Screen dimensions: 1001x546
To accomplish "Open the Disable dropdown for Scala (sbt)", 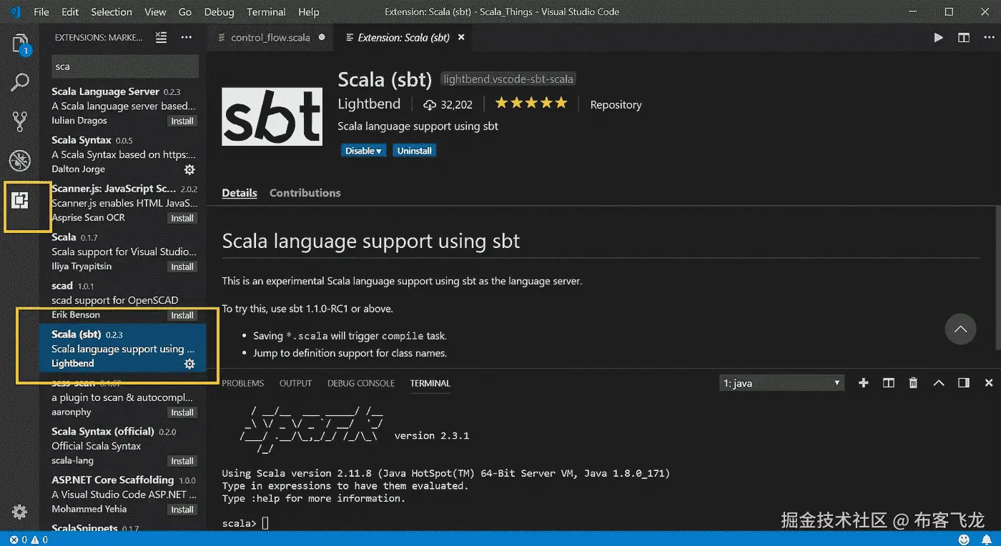I will pos(365,151).
